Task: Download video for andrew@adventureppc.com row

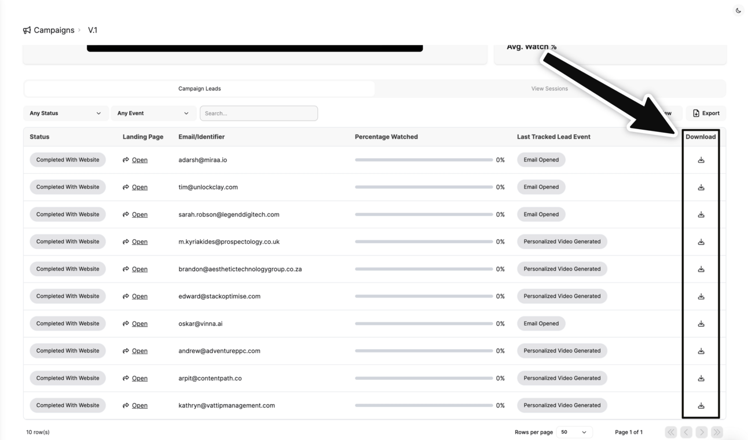Action: (x=701, y=351)
